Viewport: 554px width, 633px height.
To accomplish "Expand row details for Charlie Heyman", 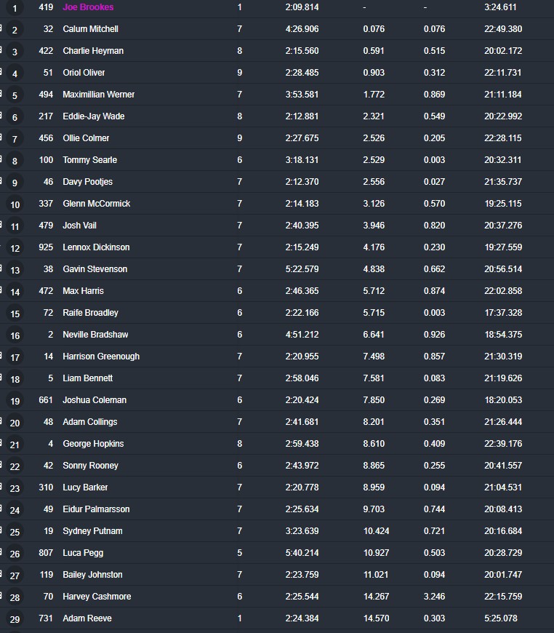I will 1,50.
